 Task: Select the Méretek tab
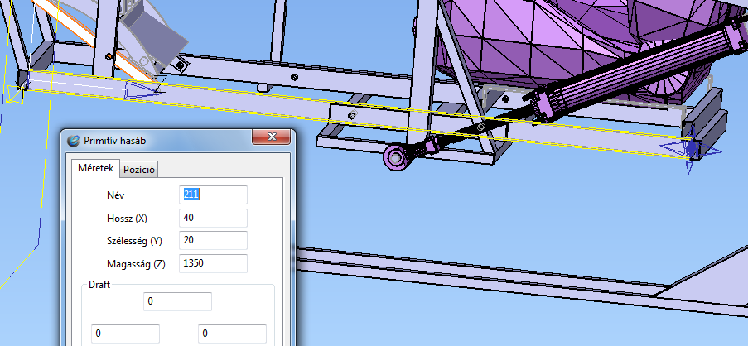[94, 168]
